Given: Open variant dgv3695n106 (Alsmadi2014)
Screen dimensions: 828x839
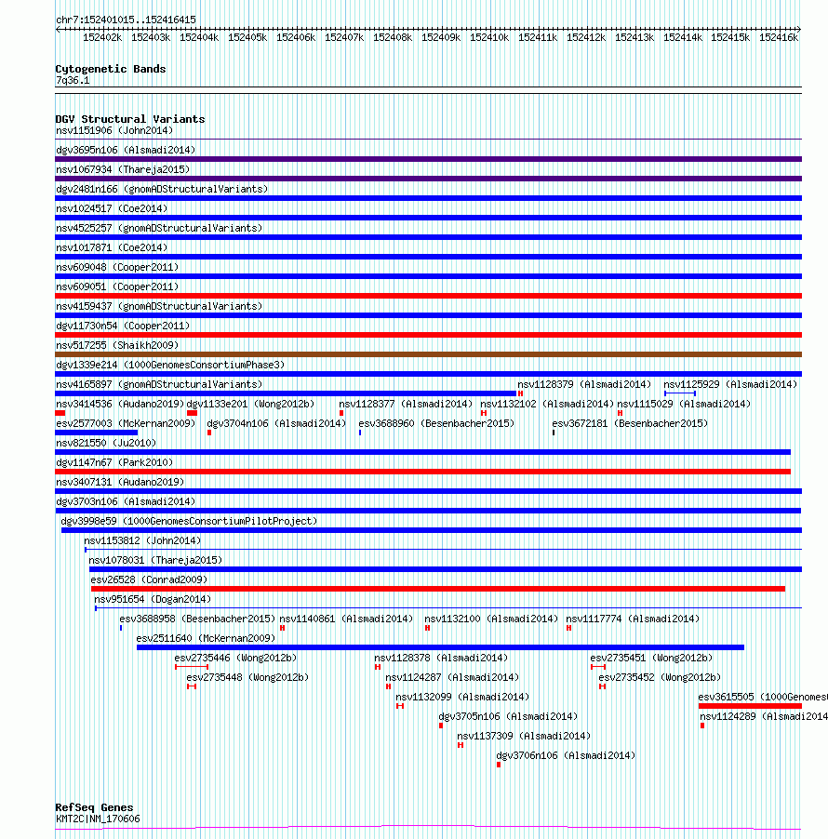Looking at the screenshot, I should point(126,150).
